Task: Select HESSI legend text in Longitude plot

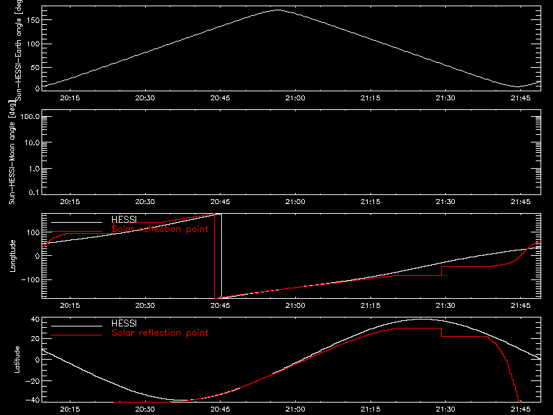Action: 124,219
